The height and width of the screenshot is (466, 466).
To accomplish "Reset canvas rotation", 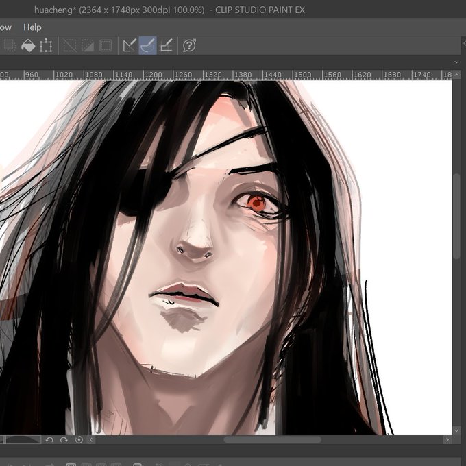I will pyautogui.click(x=79, y=439).
